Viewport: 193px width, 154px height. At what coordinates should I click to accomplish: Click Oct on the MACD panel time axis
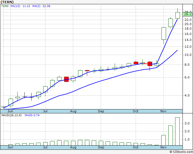point(135,147)
